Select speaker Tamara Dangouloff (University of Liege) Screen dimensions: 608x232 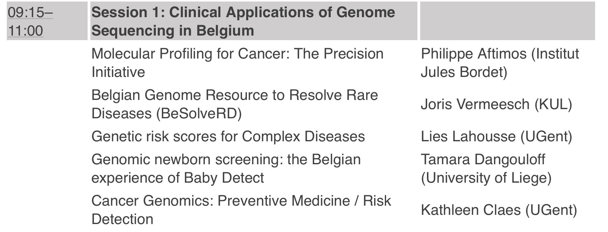click(486, 169)
